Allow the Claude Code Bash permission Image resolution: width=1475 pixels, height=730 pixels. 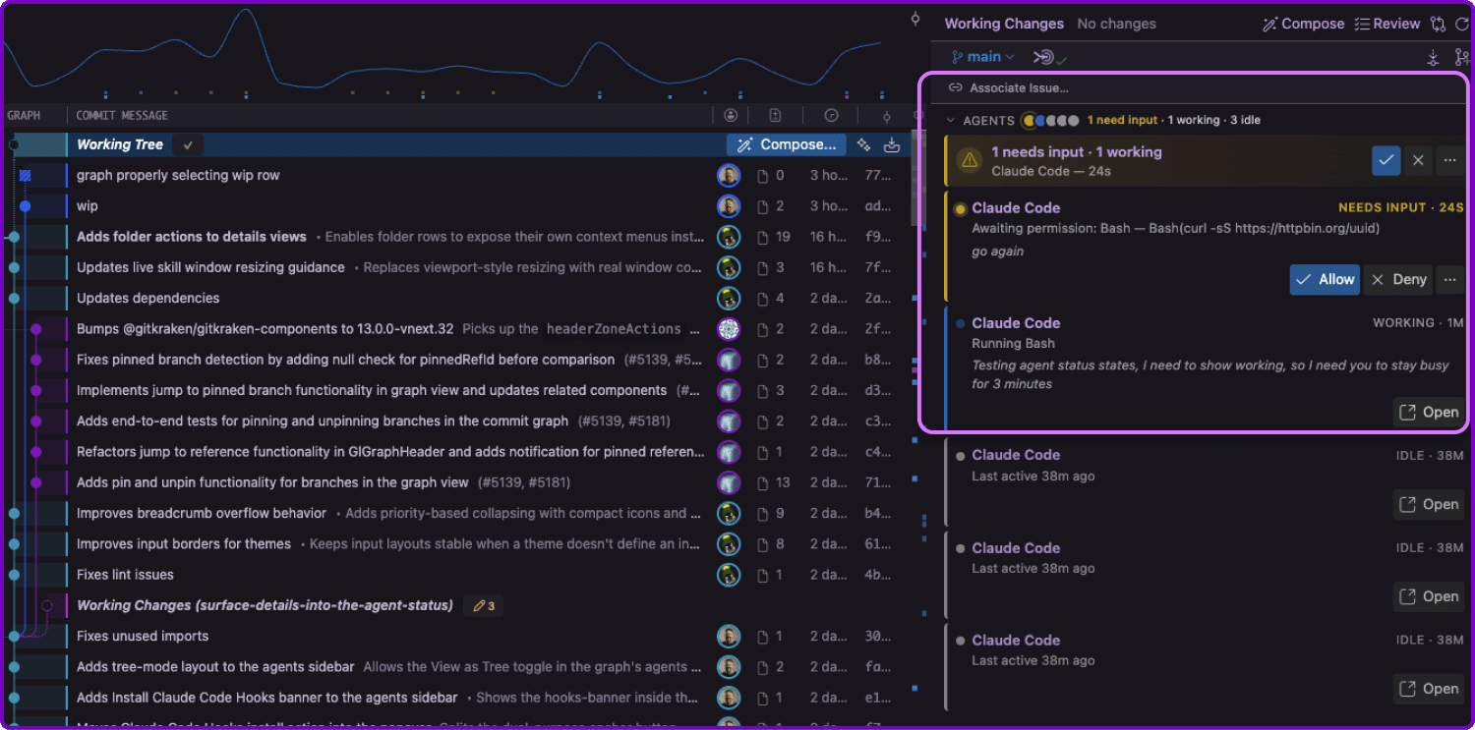(1325, 279)
